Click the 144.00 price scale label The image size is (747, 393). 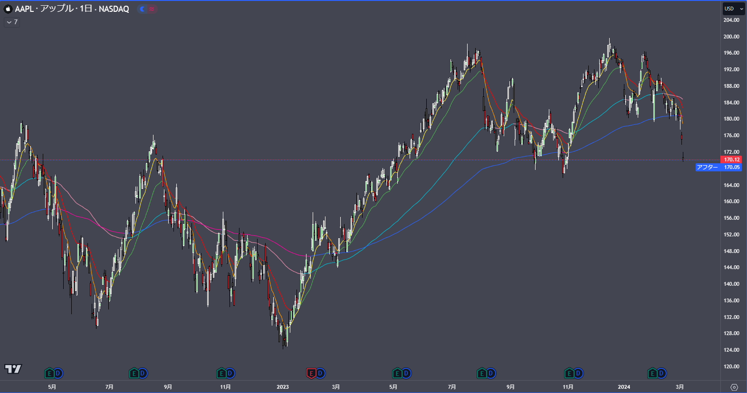click(x=731, y=267)
